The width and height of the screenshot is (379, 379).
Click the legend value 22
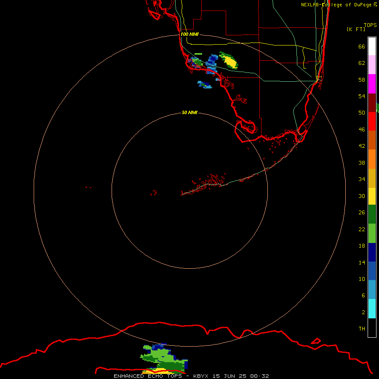point(362,229)
